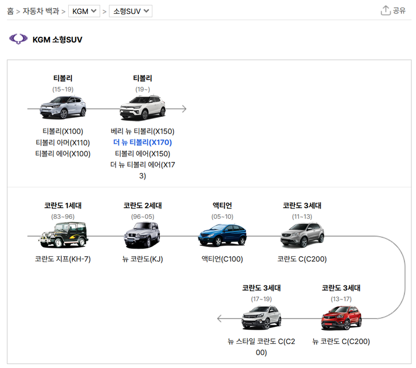
Task: Click the 코란도 2세대 heading
Action: [x=142, y=205]
